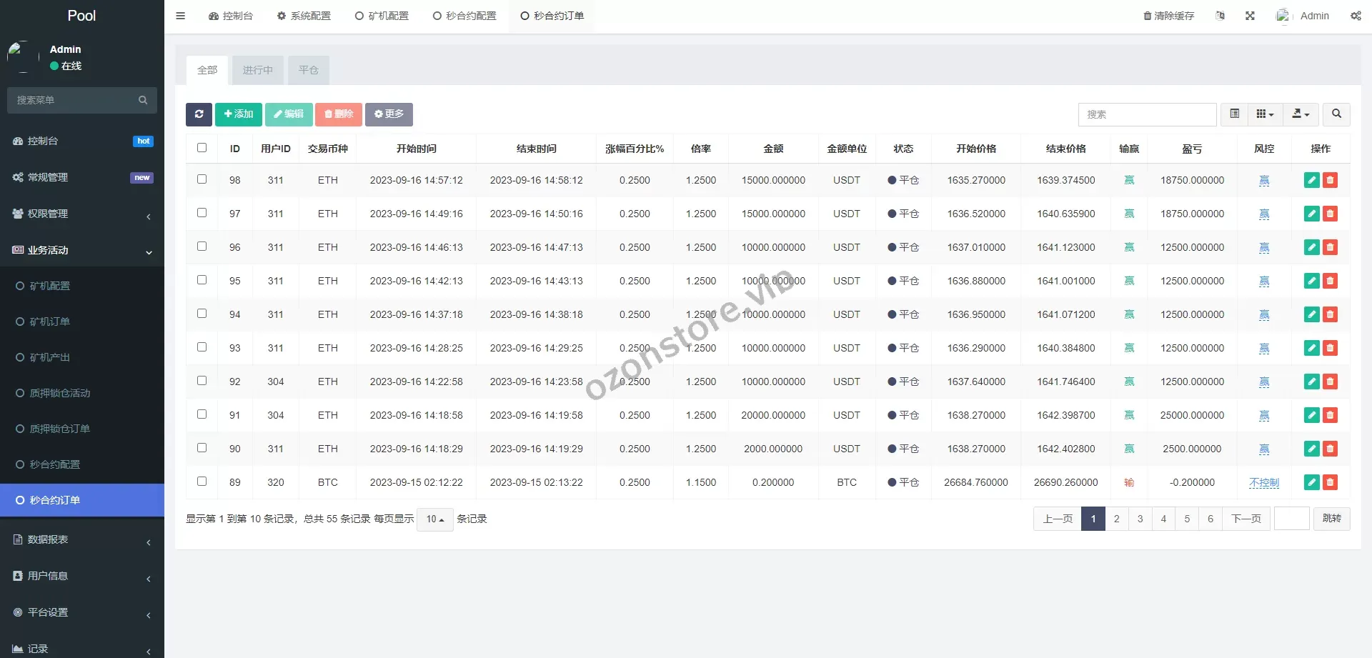1372x658 pixels.
Task: Click red delete icon for order 89
Action: click(1330, 483)
